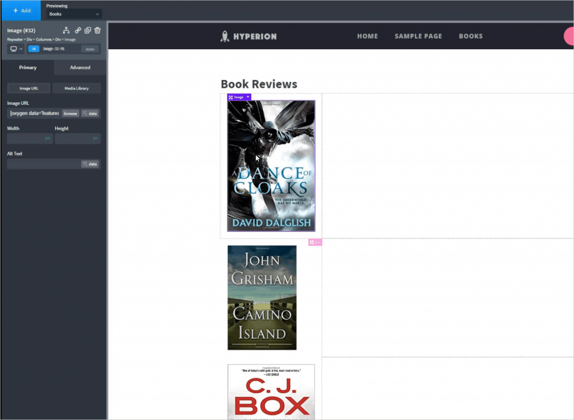Click the pink circle at header right edge
574x420 pixels.
pyautogui.click(x=569, y=36)
